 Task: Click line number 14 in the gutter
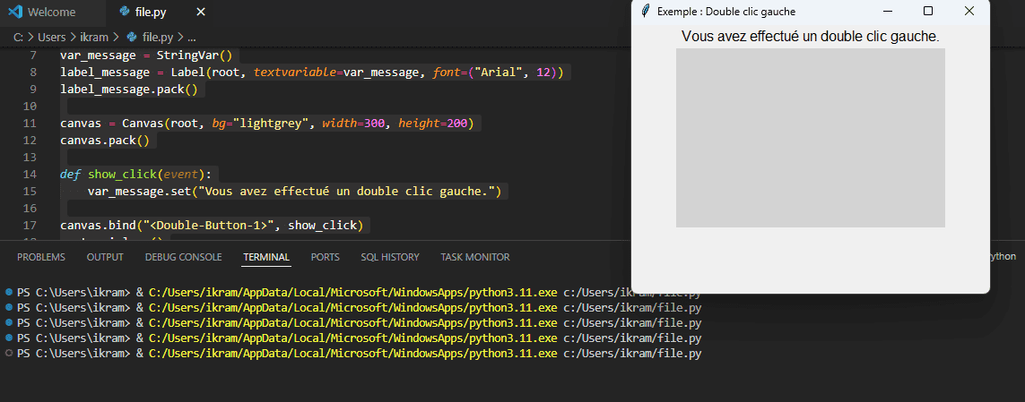point(30,175)
